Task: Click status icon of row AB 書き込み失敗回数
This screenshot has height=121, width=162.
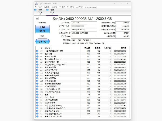Action: coord(37,76)
